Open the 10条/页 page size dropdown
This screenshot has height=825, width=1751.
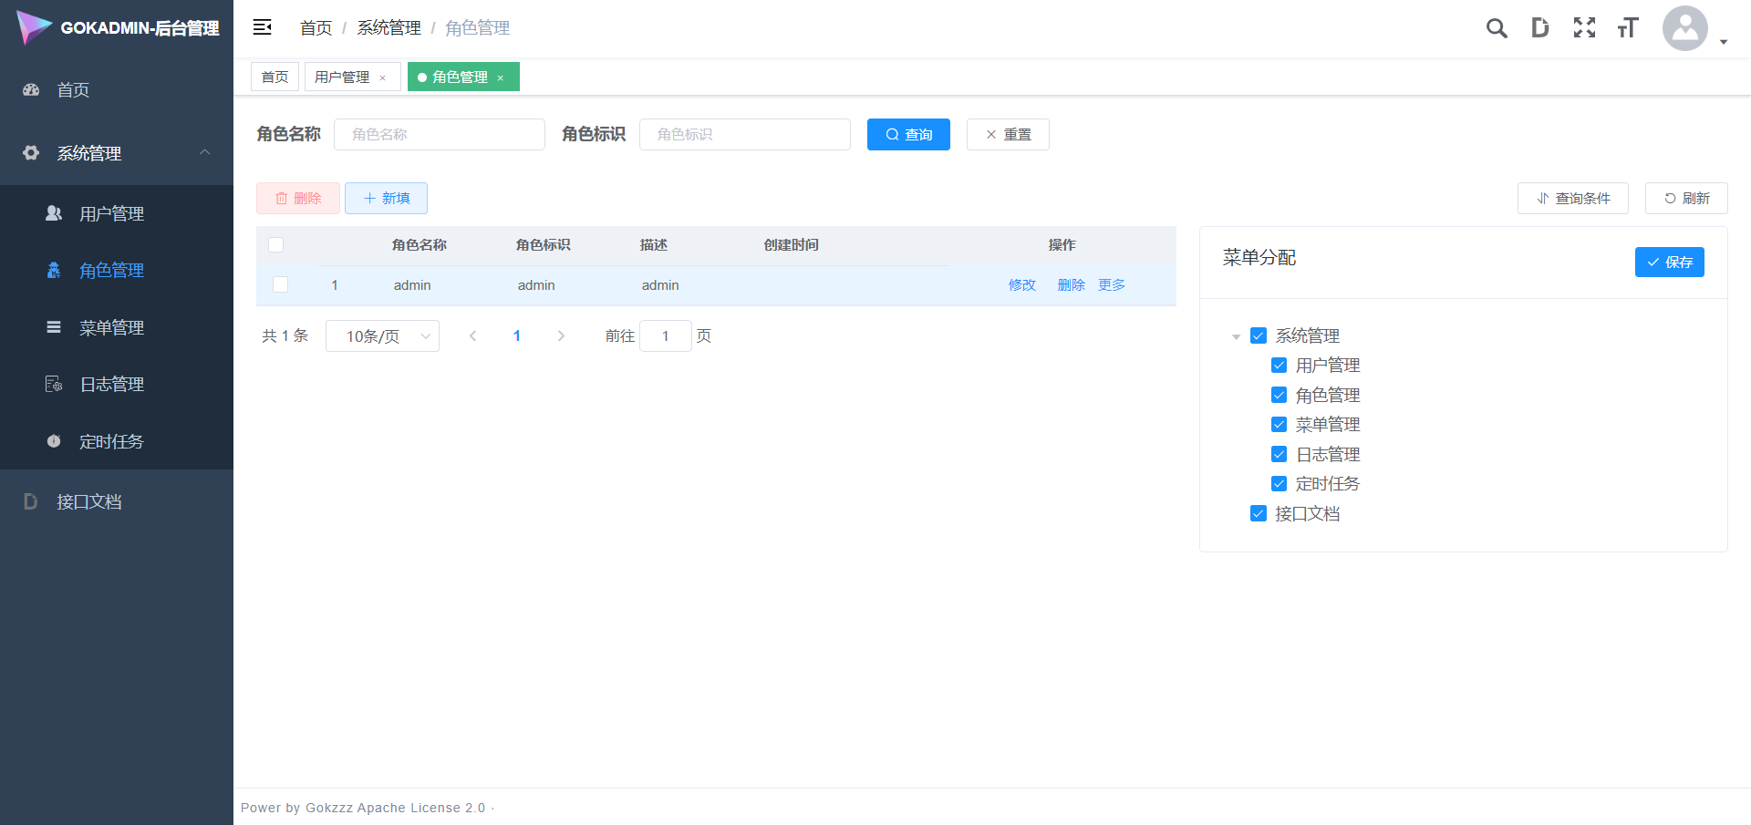pos(382,336)
